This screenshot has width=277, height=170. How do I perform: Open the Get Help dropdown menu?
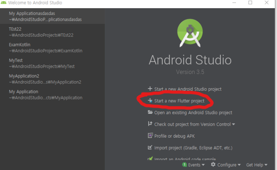[x=257, y=165]
